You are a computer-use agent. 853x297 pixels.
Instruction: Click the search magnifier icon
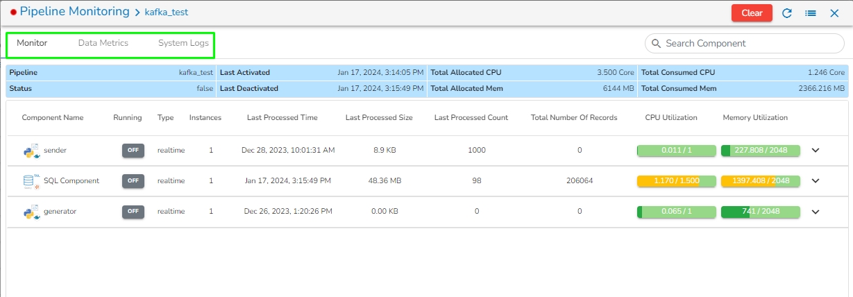point(656,44)
